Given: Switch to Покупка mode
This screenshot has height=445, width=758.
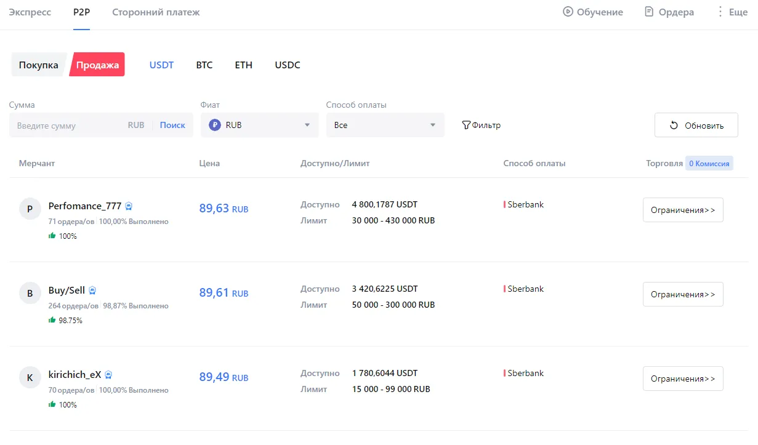Looking at the screenshot, I should [38, 64].
